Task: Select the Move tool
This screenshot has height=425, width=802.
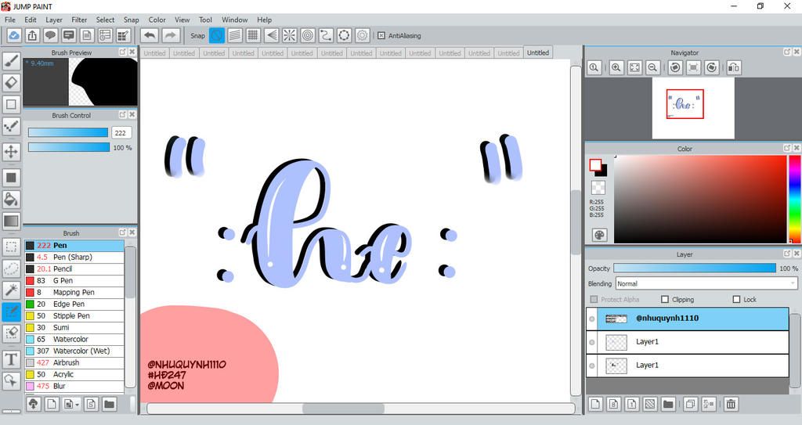Action: click(x=11, y=152)
